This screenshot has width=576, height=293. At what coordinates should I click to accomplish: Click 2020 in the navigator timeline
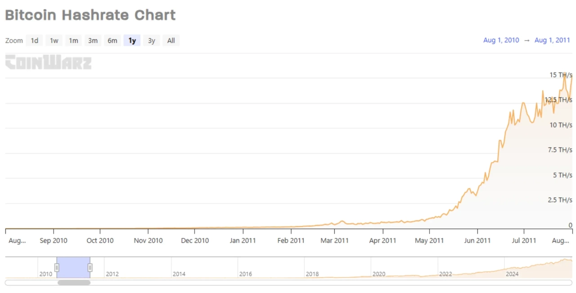pyautogui.click(x=379, y=274)
